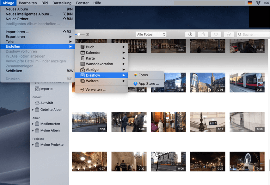This screenshot has height=185, width=270.
Task: Select Kalender in the Erstellen submenu
Action: click(x=93, y=53)
